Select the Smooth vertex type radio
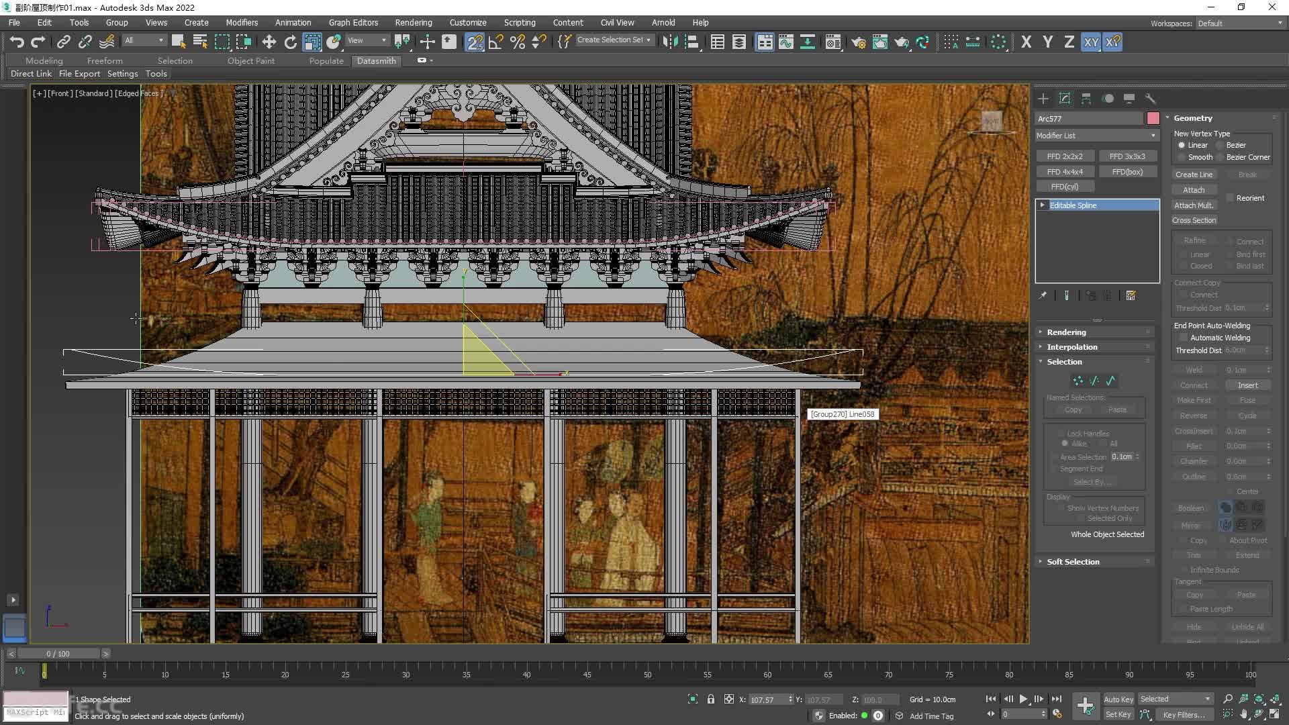The height and width of the screenshot is (725, 1289). pos(1182,157)
